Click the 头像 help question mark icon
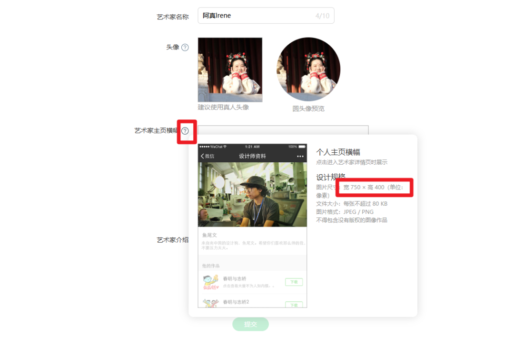Screen dimensions: 514x337 tap(186, 47)
